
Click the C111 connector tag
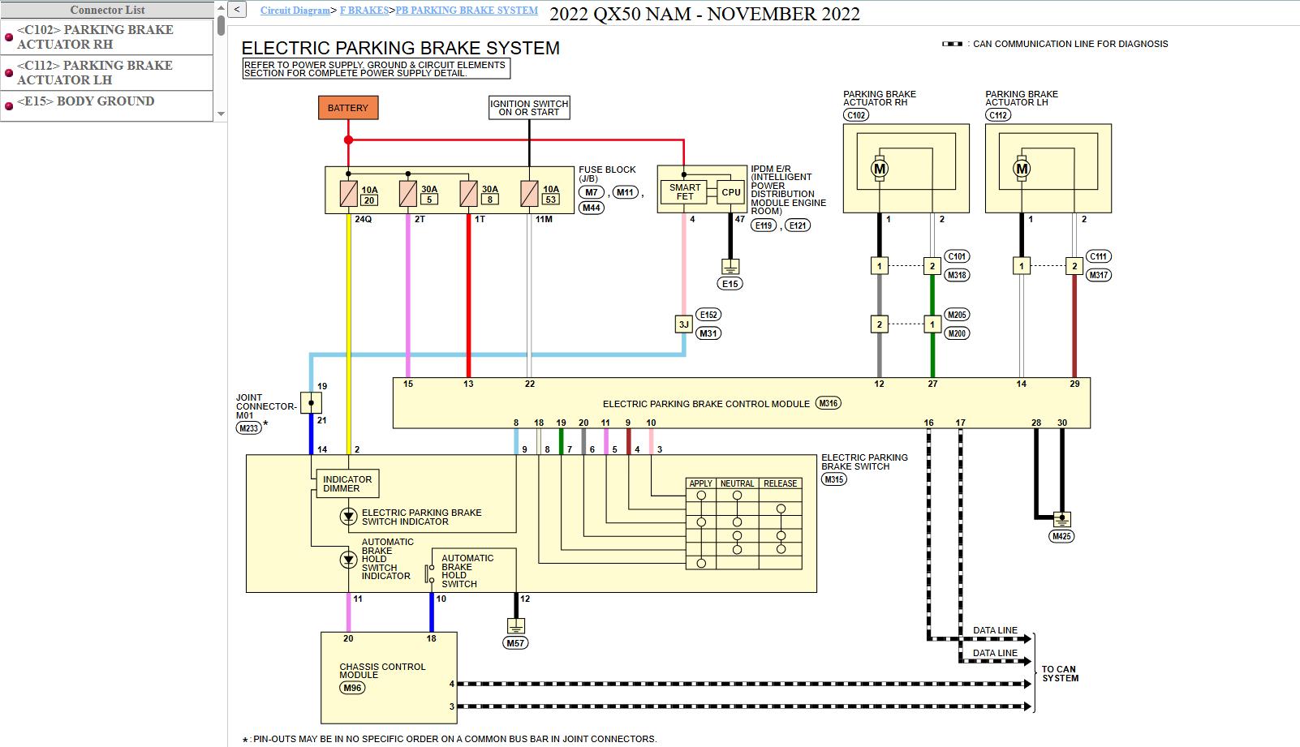(1098, 256)
